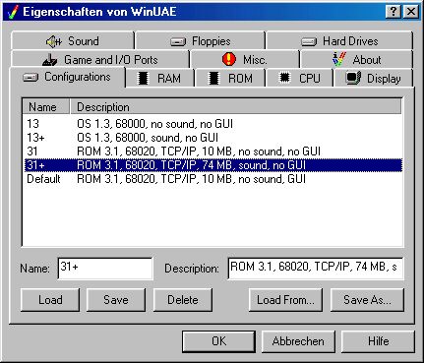Switch to the ROM tab
This screenshot has height=363, width=424.
[x=230, y=78]
